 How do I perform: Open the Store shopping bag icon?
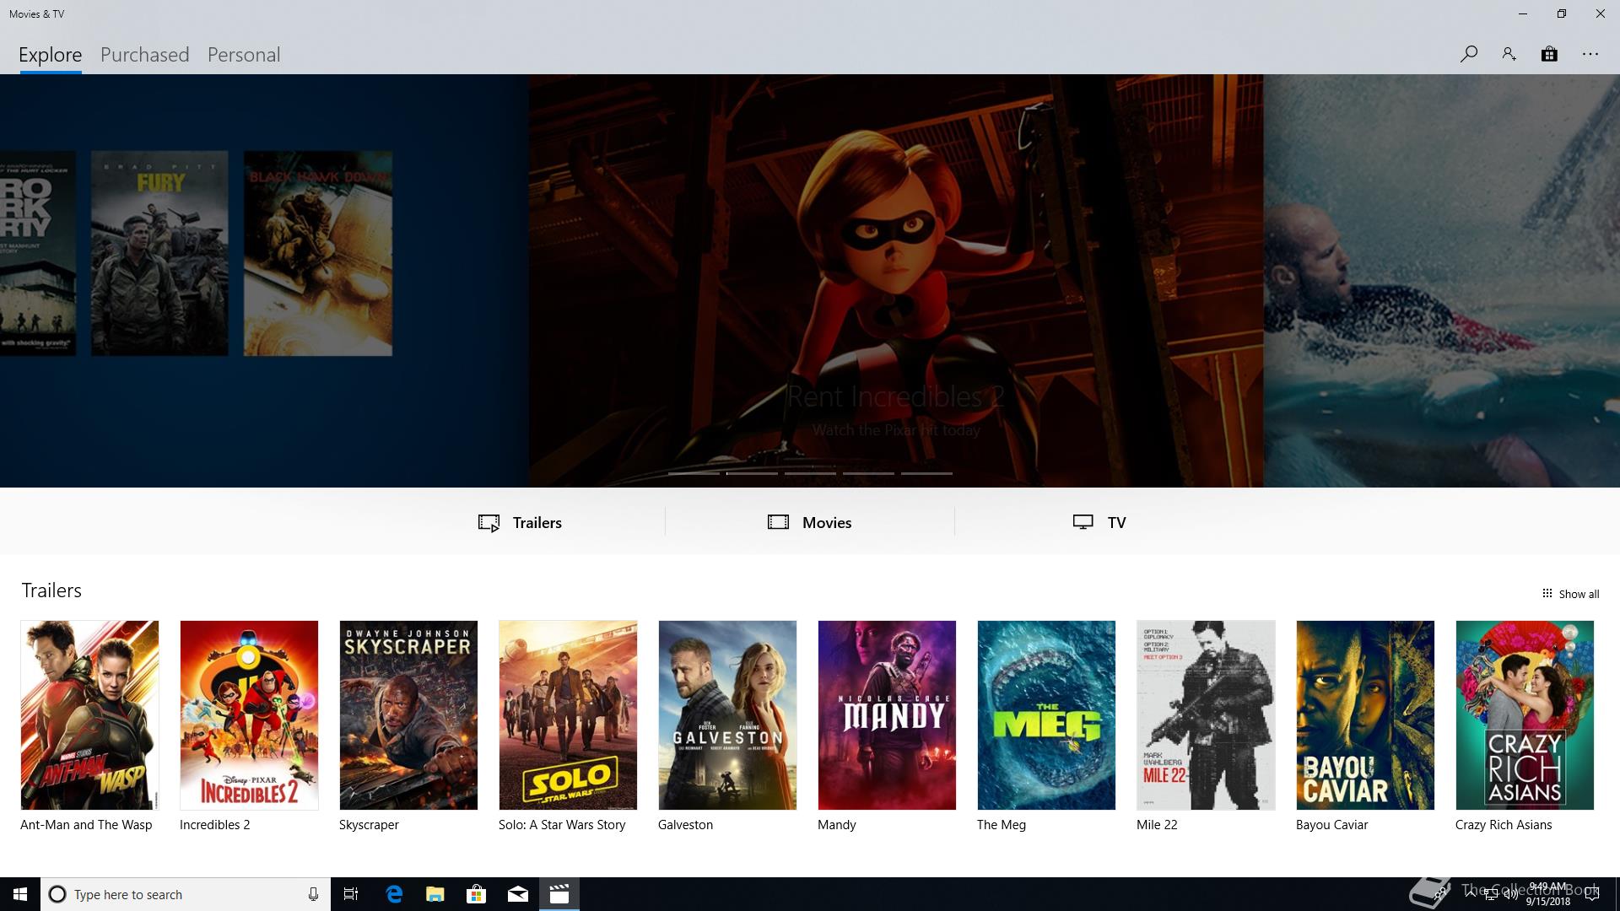(1549, 54)
